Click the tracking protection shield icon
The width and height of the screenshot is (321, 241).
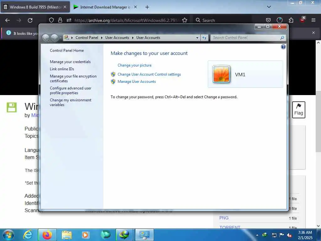click(51, 20)
